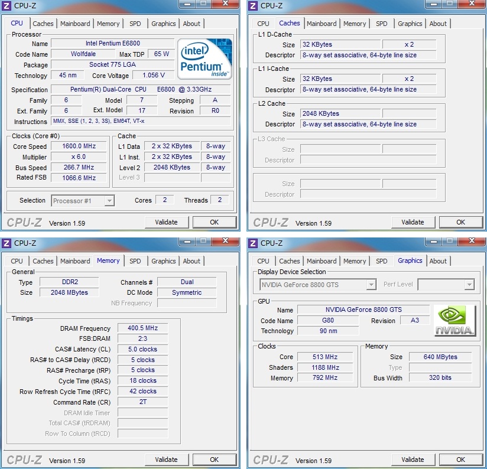This screenshot has width=487, height=469.
Task: Click the DRAM Frequency value field
Action: (142, 328)
